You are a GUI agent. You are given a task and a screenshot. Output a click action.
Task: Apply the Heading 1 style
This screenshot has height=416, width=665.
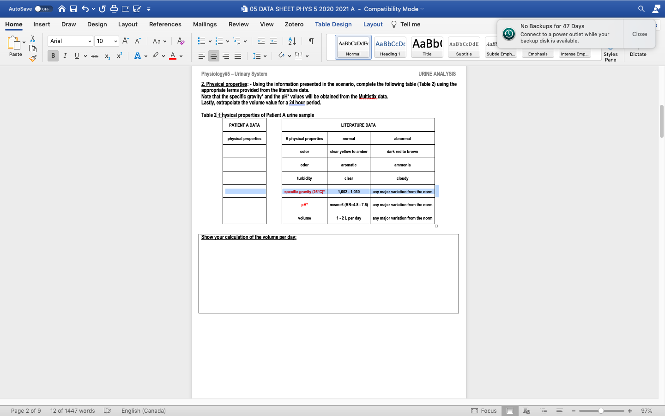coord(390,47)
